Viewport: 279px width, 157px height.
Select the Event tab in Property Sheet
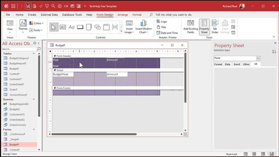pos(237,64)
